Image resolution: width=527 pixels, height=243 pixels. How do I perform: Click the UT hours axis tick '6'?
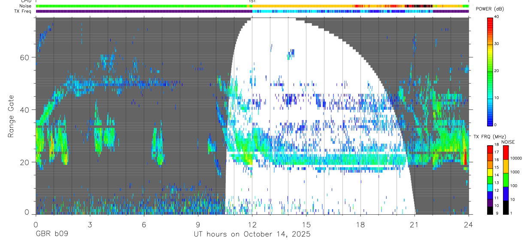[x=144, y=224]
